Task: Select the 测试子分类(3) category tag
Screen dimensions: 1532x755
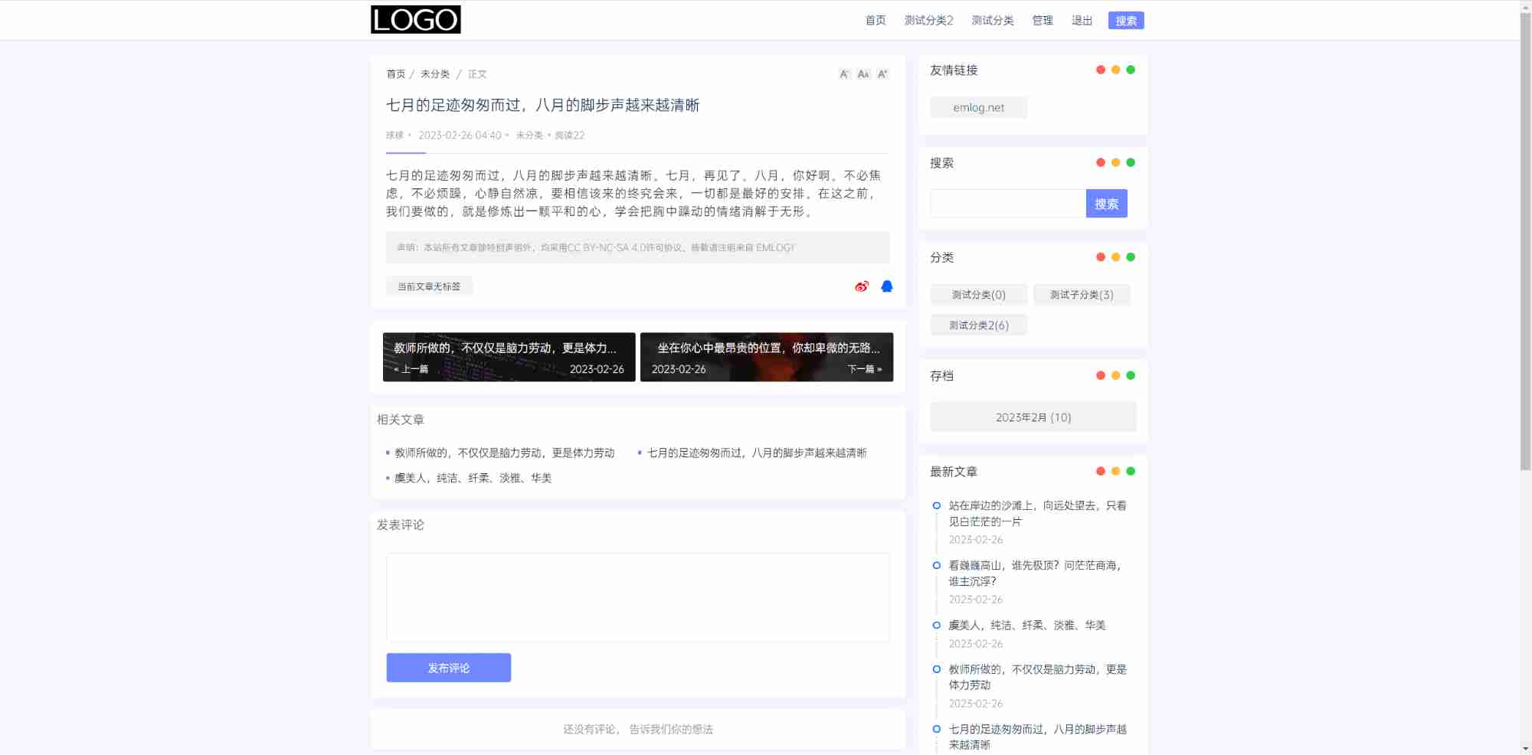Action: coord(1081,295)
